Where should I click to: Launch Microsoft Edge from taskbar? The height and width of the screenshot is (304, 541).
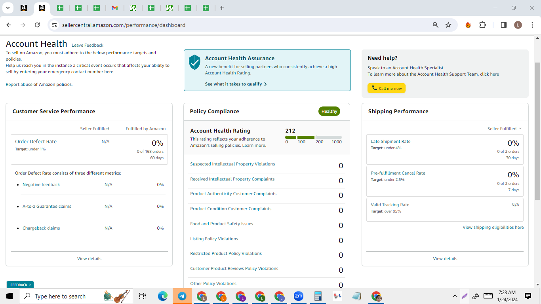tap(163, 296)
